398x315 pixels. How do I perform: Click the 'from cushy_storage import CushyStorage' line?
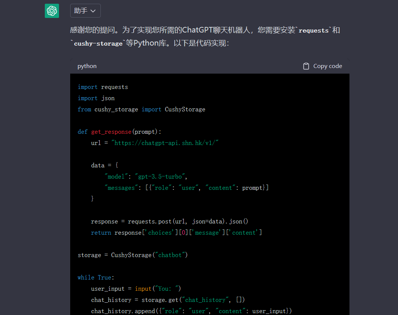(142, 109)
